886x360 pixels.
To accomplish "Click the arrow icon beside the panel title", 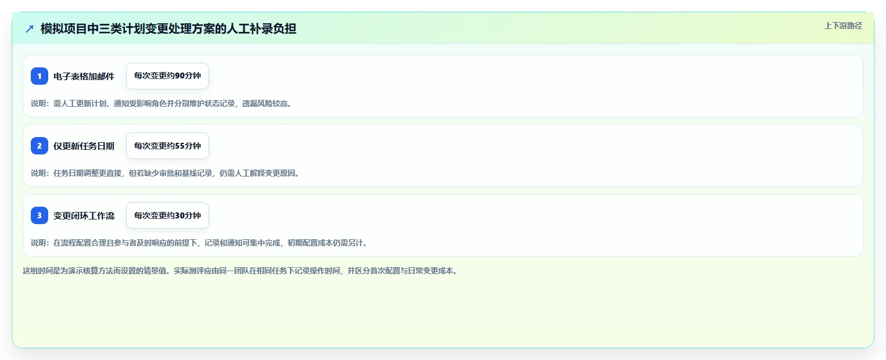I will pos(30,28).
